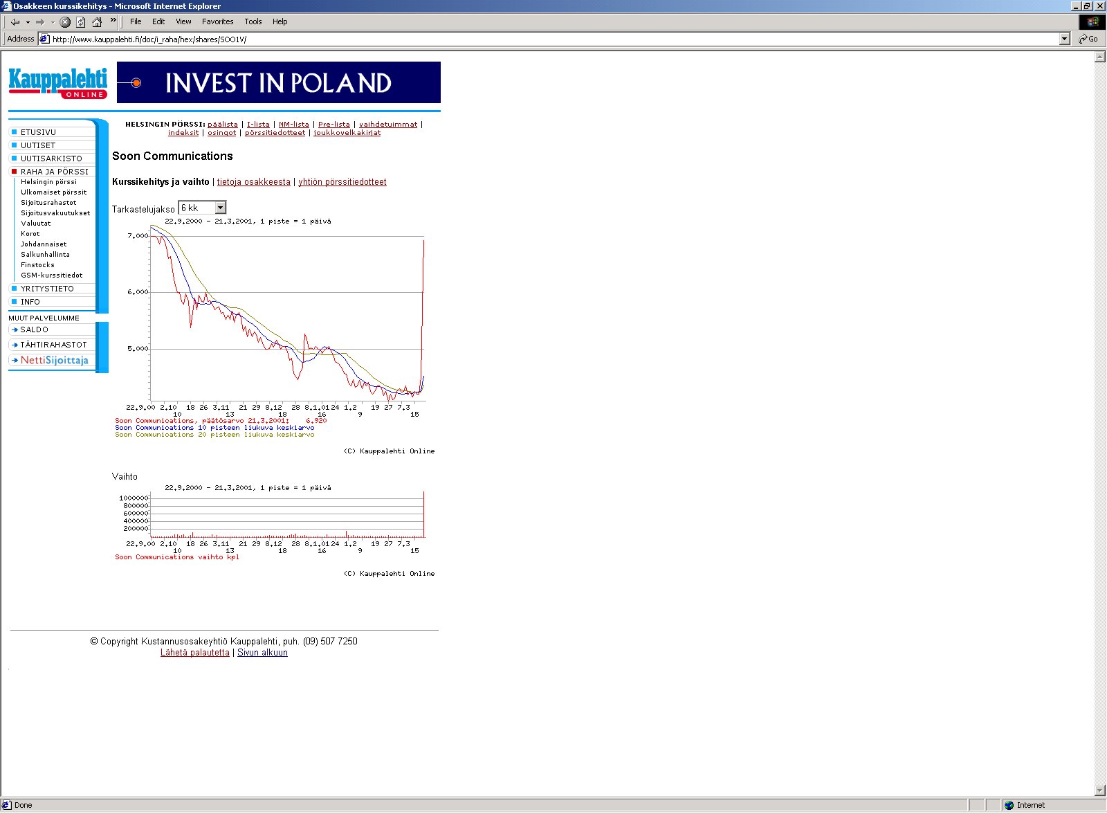Click the browser Back arrow button
The height and width of the screenshot is (814, 1107).
pos(15,22)
